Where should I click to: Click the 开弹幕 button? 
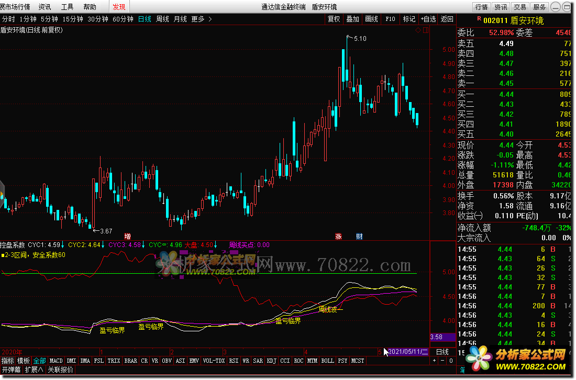pos(12,370)
